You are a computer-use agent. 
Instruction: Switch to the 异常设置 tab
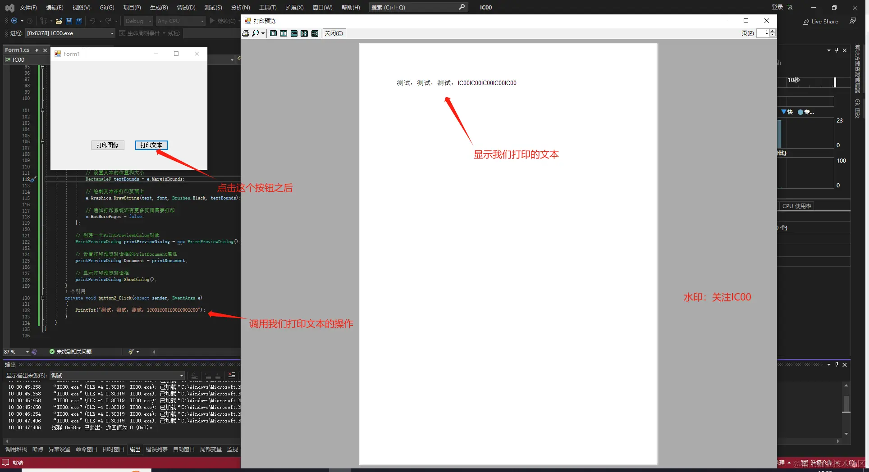click(59, 449)
